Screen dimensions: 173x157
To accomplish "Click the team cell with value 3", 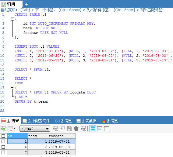I will (x=38, y=152).
